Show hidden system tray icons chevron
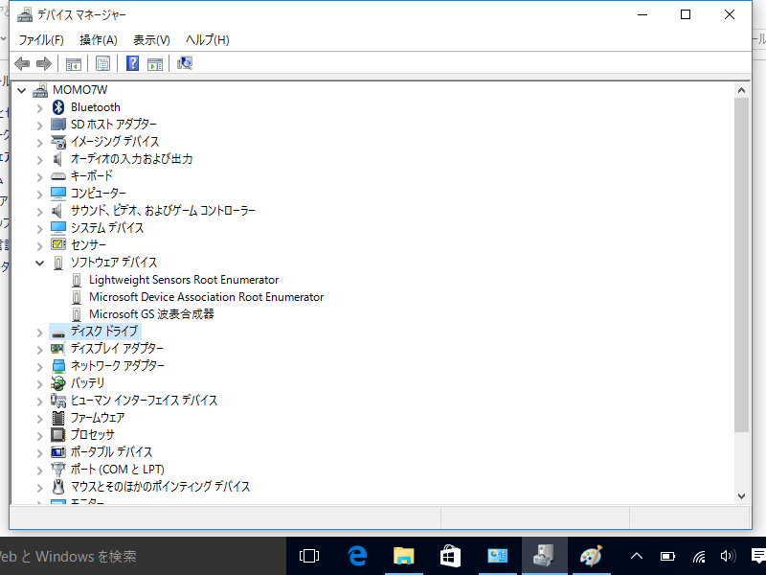 tap(637, 556)
